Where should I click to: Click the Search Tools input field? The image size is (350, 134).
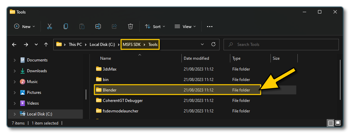coord(281,45)
